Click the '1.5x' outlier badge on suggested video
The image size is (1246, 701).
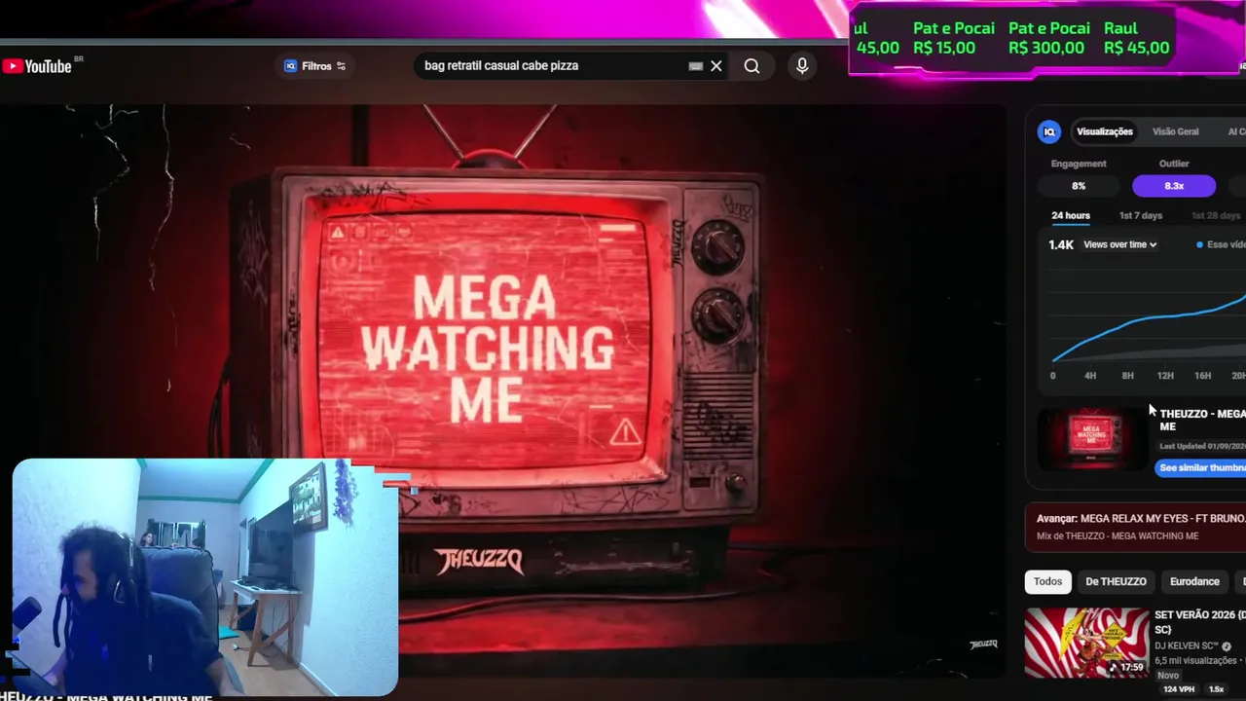1216,689
